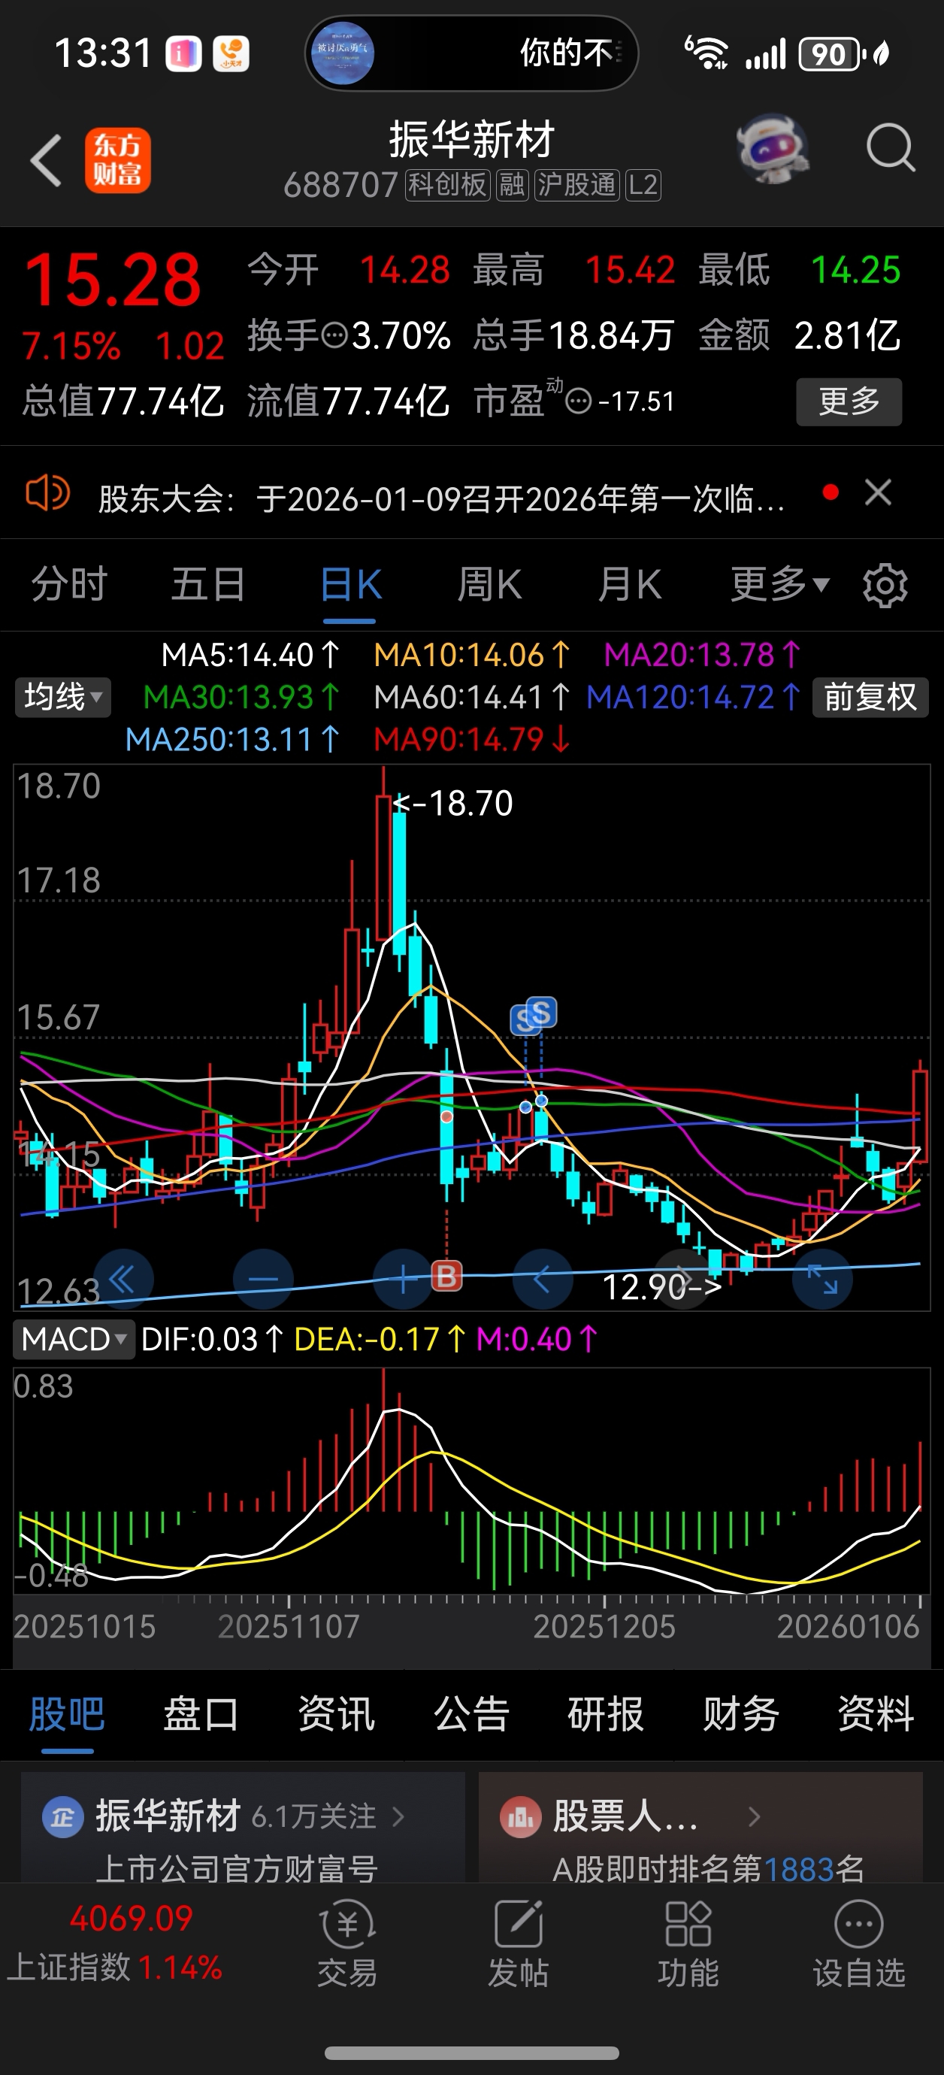
Task: Open the MACD indicator dropdown
Action: pos(74,1340)
